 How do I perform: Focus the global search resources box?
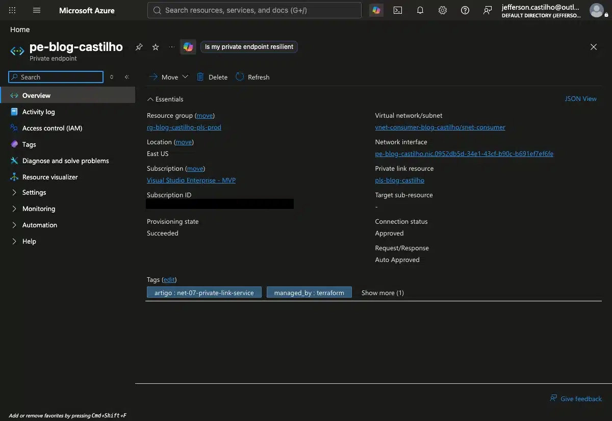click(254, 10)
